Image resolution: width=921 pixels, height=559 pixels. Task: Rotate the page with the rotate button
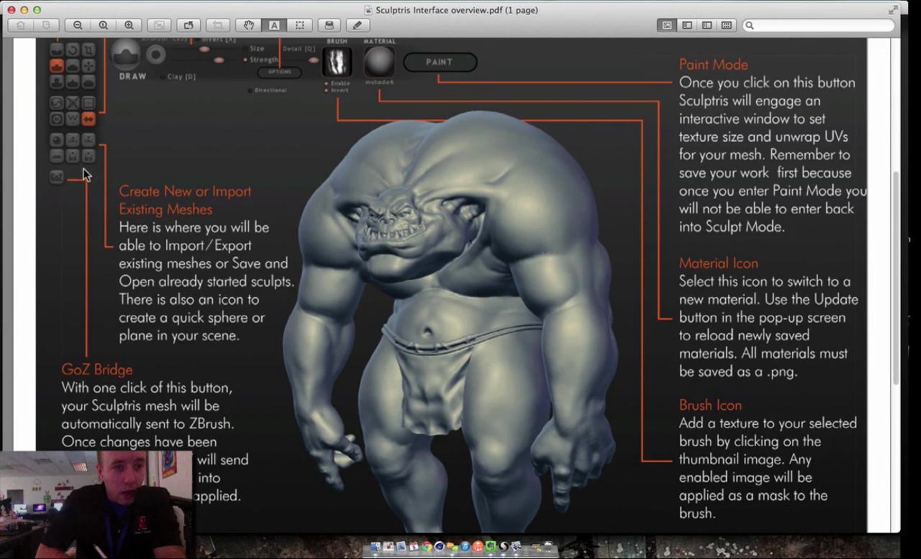pyautogui.click(x=188, y=25)
